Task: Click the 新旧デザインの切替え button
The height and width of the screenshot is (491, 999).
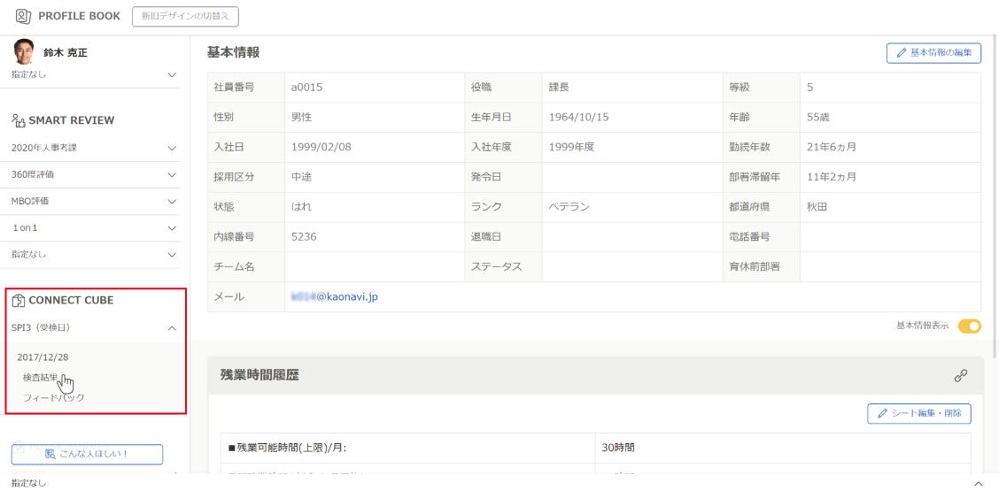Action: [185, 16]
